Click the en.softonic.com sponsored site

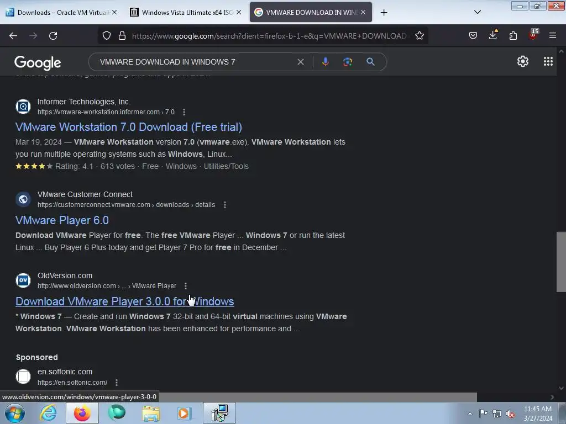coord(65,372)
